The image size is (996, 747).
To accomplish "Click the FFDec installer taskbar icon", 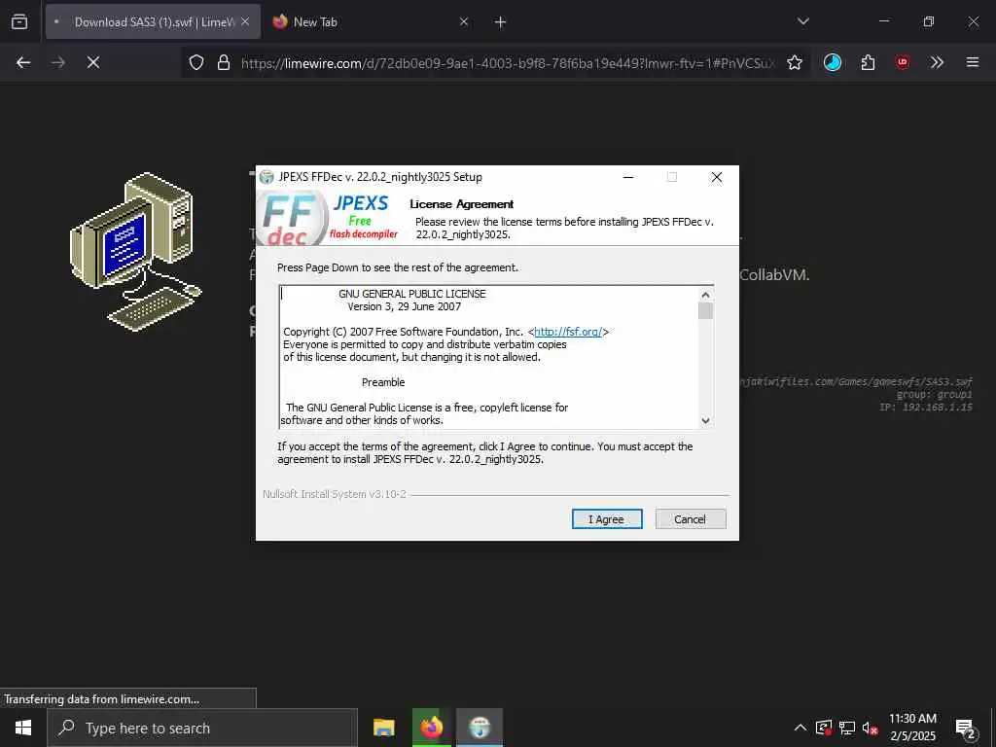I will [x=480, y=728].
